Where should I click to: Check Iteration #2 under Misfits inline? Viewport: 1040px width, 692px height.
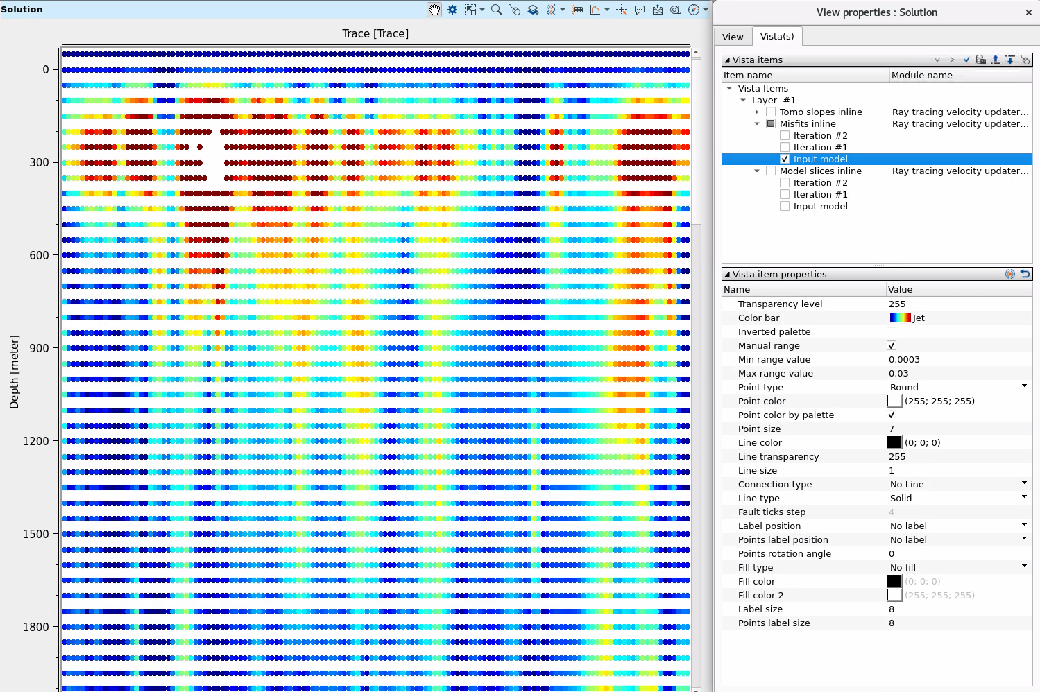[x=785, y=135]
